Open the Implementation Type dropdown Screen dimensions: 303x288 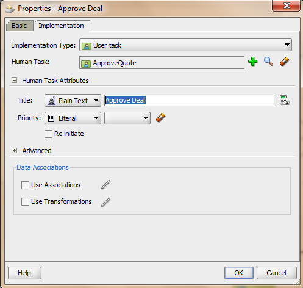[x=185, y=45]
